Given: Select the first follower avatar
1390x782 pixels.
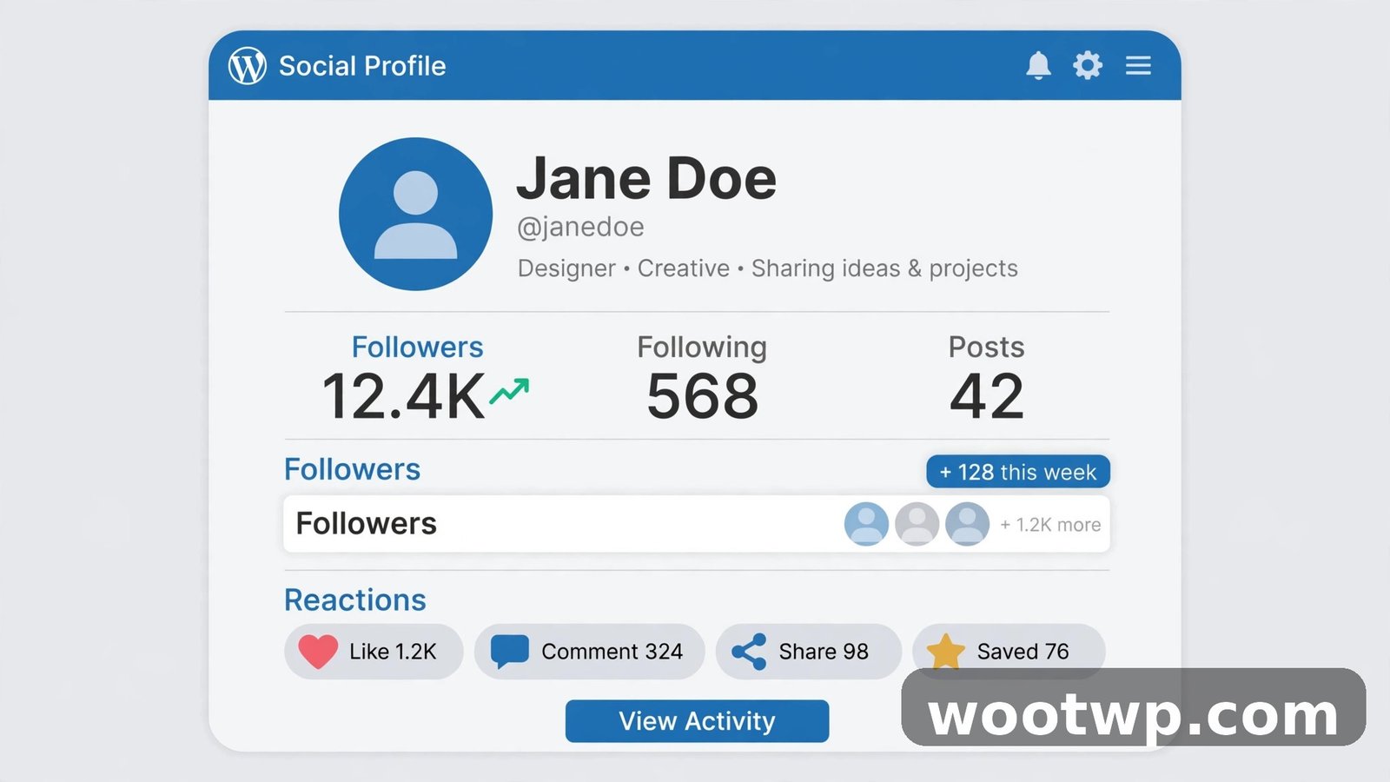Looking at the screenshot, I should [866, 524].
